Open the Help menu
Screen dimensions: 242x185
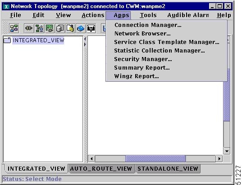pos(224,15)
